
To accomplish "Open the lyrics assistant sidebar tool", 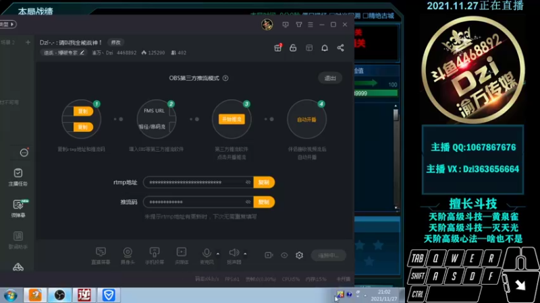I will [x=18, y=240].
